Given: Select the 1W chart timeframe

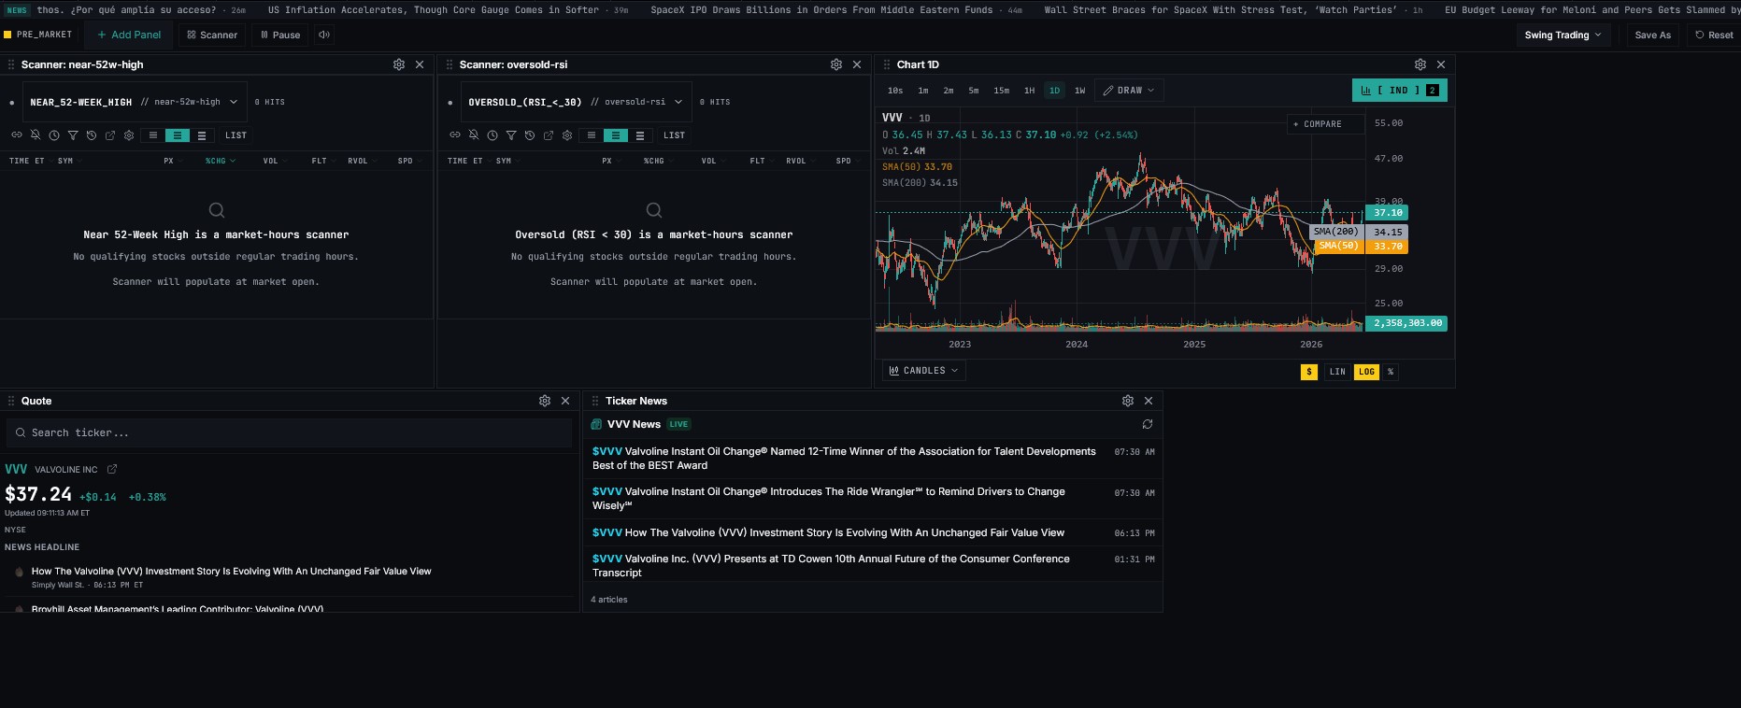Looking at the screenshot, I should tap(1079, 91).
